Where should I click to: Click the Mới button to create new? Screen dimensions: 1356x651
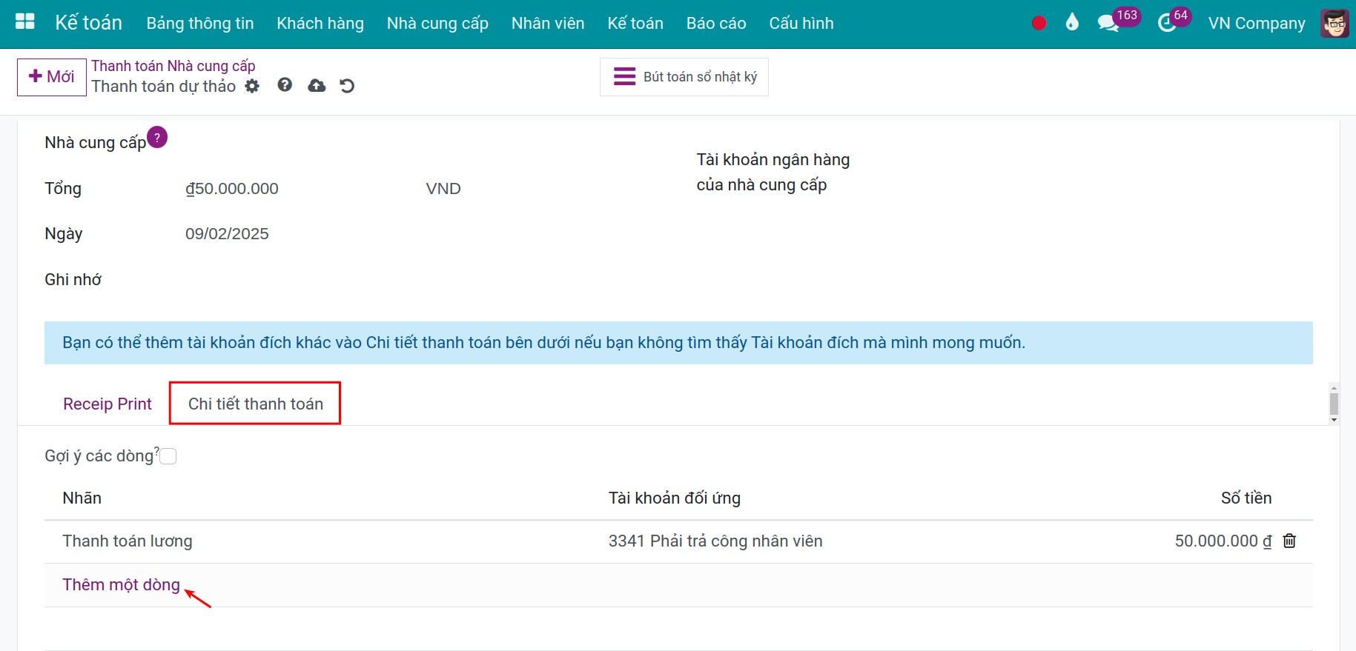pos(52,77)
